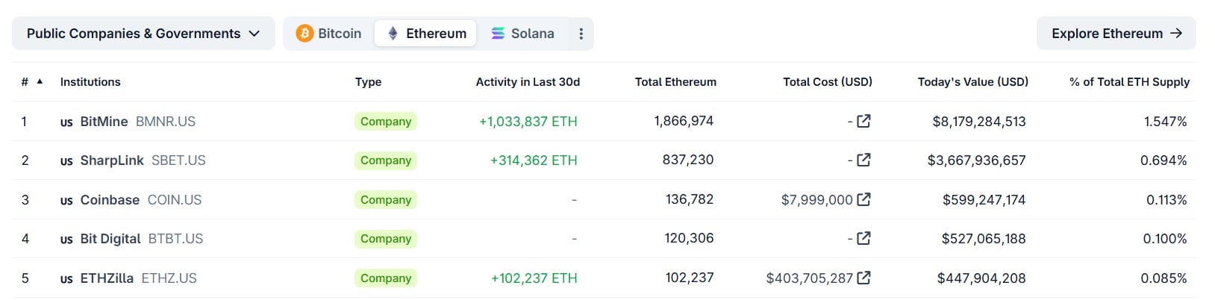Switch to the Bitcoin tab
1215x300 pixels.
tap(329, 34)
